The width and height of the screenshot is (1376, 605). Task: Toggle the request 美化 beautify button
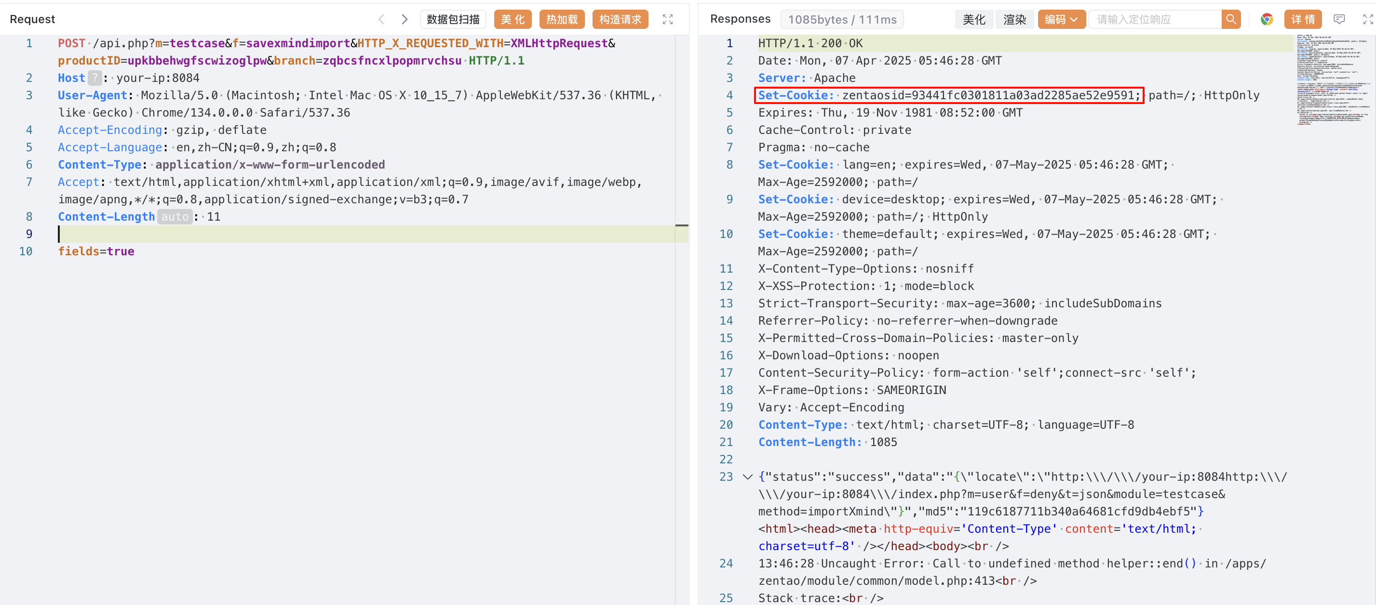pyautogui.click(x=512, y=20)
